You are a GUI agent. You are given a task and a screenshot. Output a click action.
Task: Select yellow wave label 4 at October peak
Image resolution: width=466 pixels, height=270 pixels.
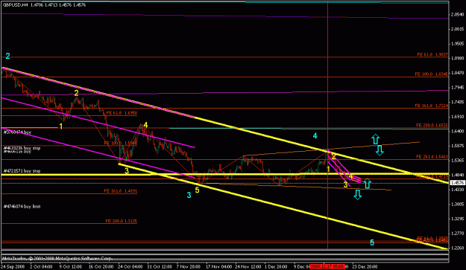click(x=145, y=125)
